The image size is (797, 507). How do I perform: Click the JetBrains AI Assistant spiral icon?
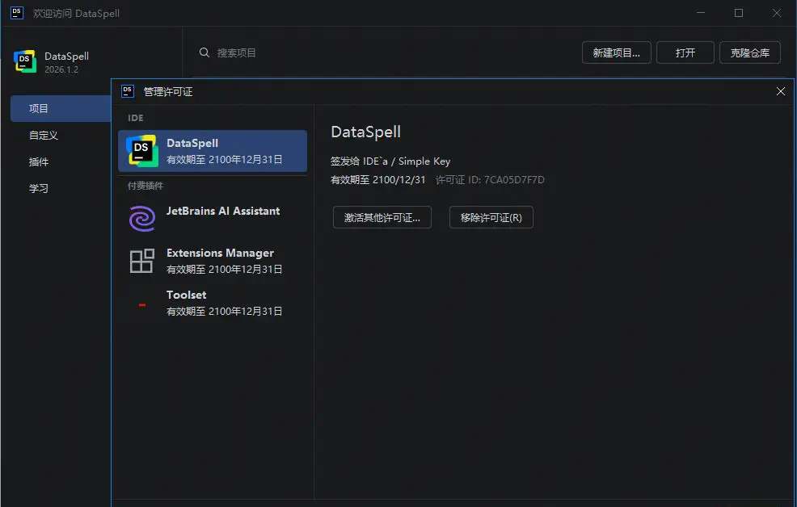point(141,219)
